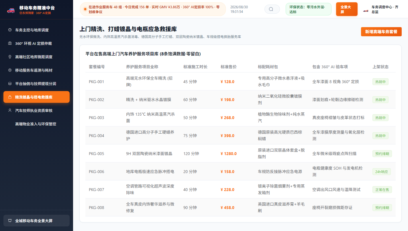Click the 预约排期 tag in PKG-005 row

coord(382,154)
